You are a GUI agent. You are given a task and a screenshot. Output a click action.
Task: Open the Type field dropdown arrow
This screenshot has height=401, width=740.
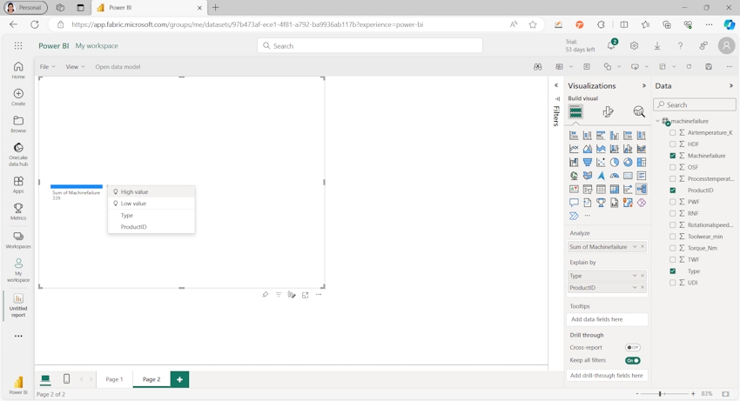635,276
